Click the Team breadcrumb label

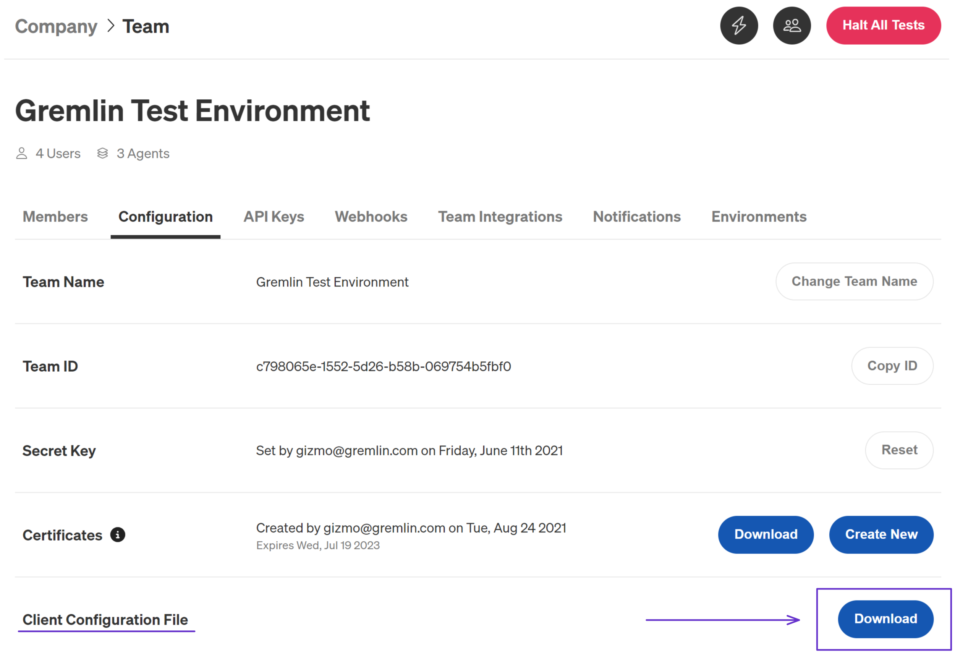click(x=146, y=26)
